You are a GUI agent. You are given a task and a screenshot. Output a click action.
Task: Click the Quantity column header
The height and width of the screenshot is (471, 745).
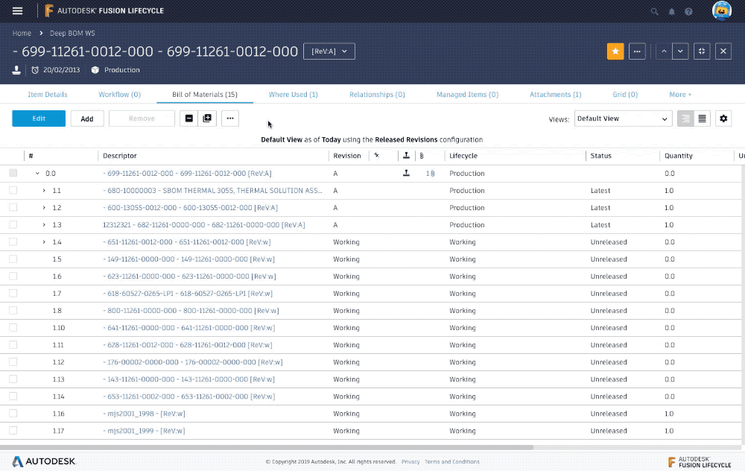679,156
